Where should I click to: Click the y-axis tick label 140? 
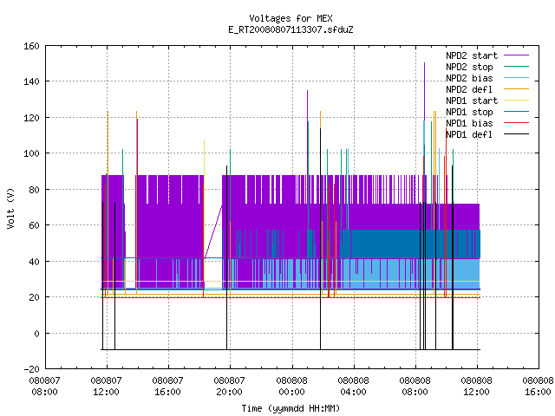[x=31, y=81]
